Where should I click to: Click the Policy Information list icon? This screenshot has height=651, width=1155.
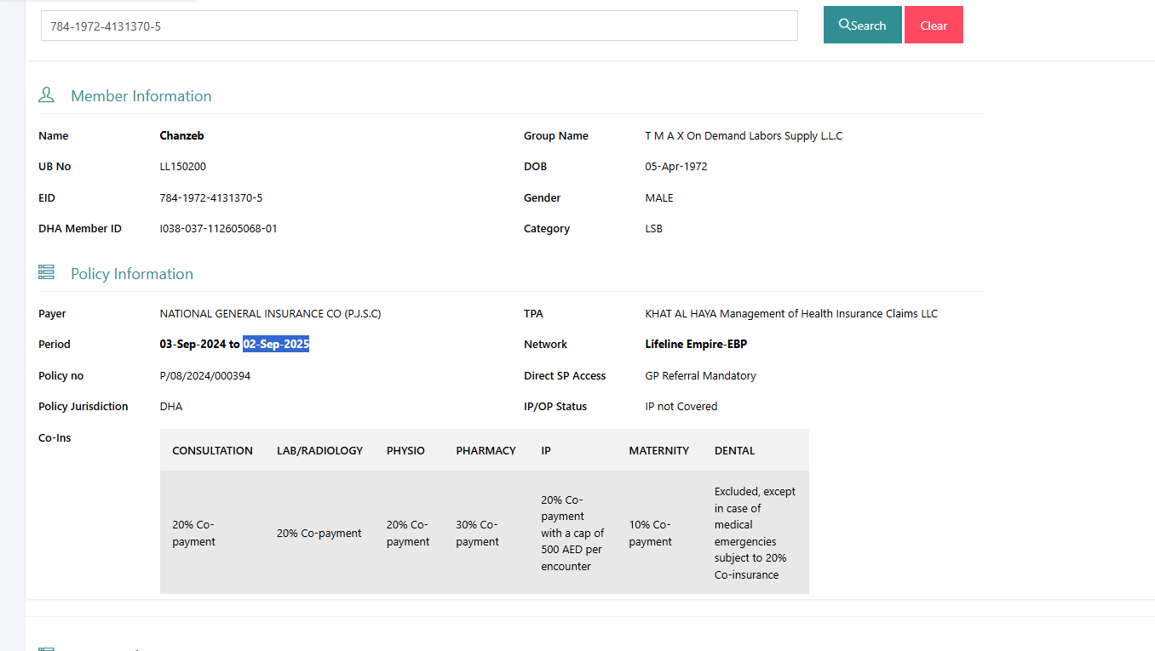47,273
